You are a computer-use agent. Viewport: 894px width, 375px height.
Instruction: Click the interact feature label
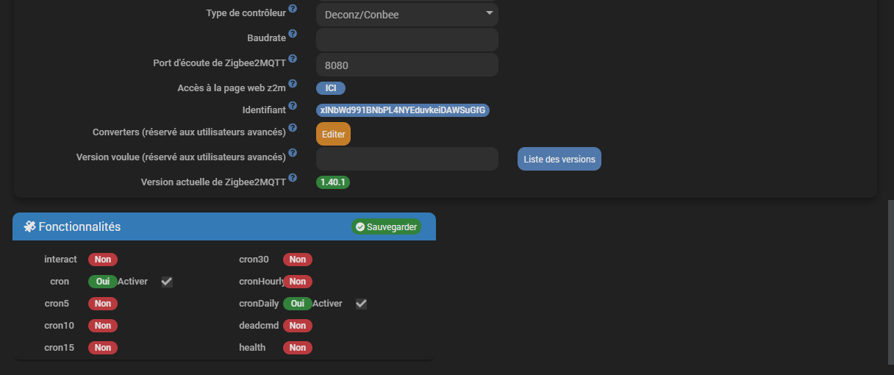click(x=60, y=260)
